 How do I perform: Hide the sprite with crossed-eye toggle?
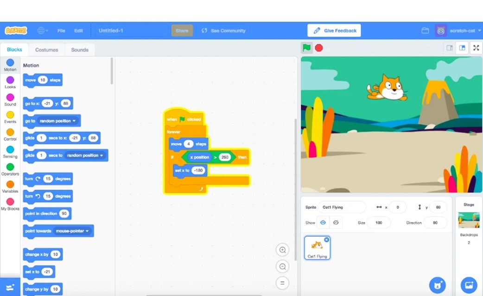point(336,222)
